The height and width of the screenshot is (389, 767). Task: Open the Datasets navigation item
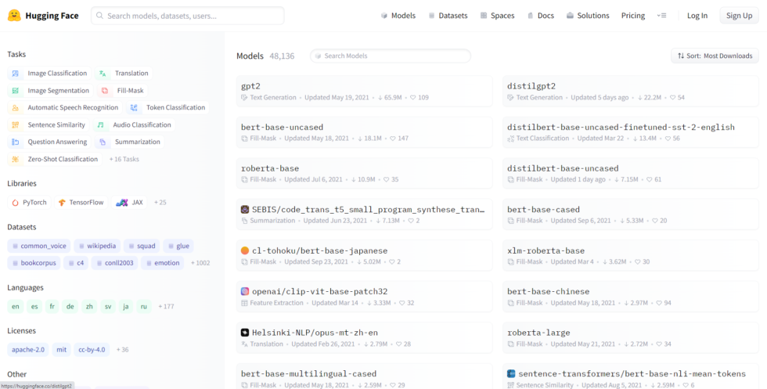coord(447,16)
